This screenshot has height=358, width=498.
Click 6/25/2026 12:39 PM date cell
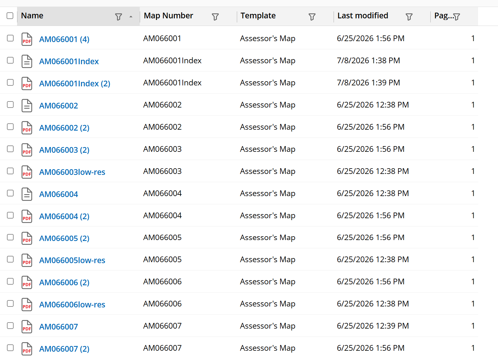coord(373,326)
